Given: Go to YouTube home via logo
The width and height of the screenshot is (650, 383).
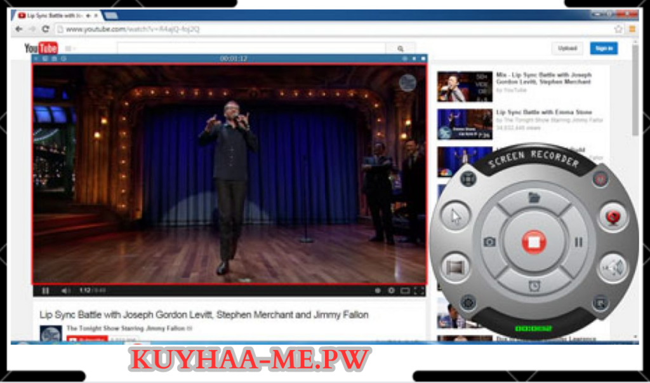Looking at the screenshot, I should (41, 48).
